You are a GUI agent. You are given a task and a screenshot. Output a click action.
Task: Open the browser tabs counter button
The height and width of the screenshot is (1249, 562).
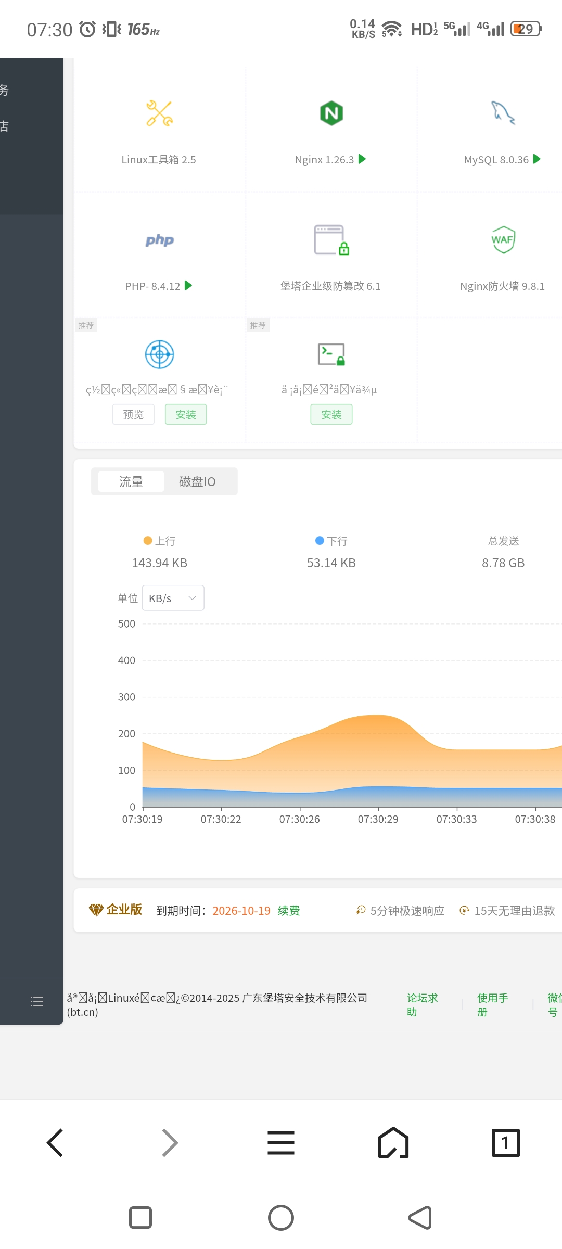point(505,1143)
